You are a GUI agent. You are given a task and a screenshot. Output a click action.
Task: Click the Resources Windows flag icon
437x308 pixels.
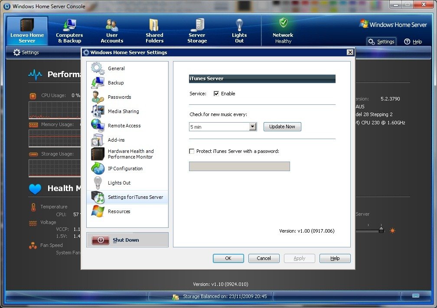point(98,211)
